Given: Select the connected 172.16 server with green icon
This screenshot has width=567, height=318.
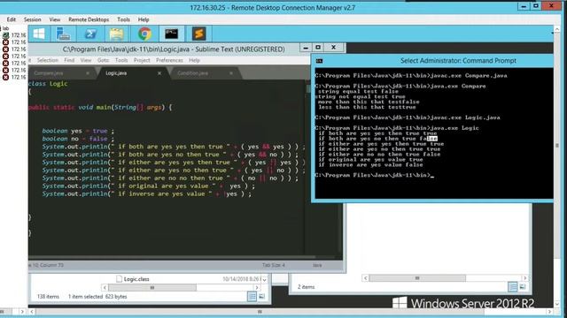Looking at the screenshot, I should (x=14, y=35).
